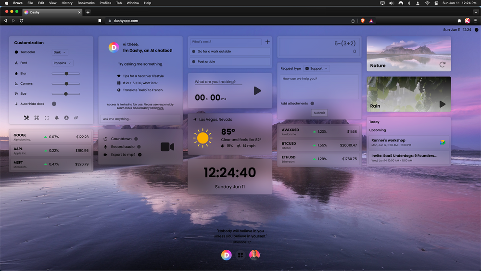Open the widgets grid icon in dock
This screenshot has height=271, width=481.
pos(240,255)
